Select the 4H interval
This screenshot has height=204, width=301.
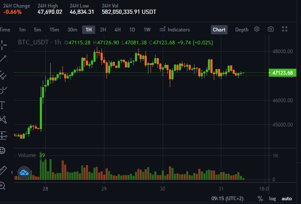[x=118, y=30]
